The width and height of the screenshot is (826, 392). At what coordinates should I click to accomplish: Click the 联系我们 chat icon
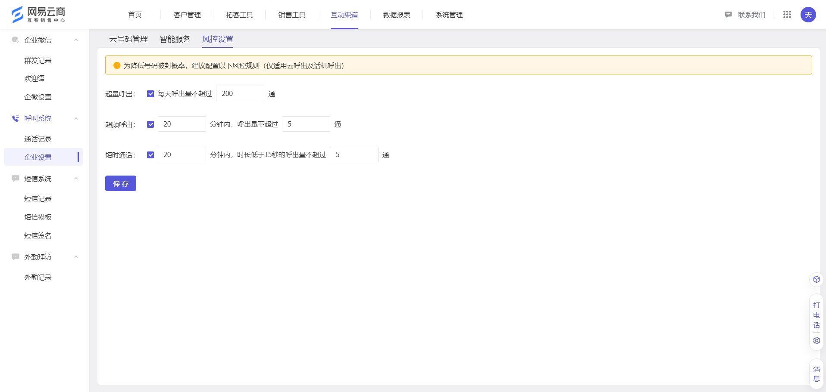[728, 15]
